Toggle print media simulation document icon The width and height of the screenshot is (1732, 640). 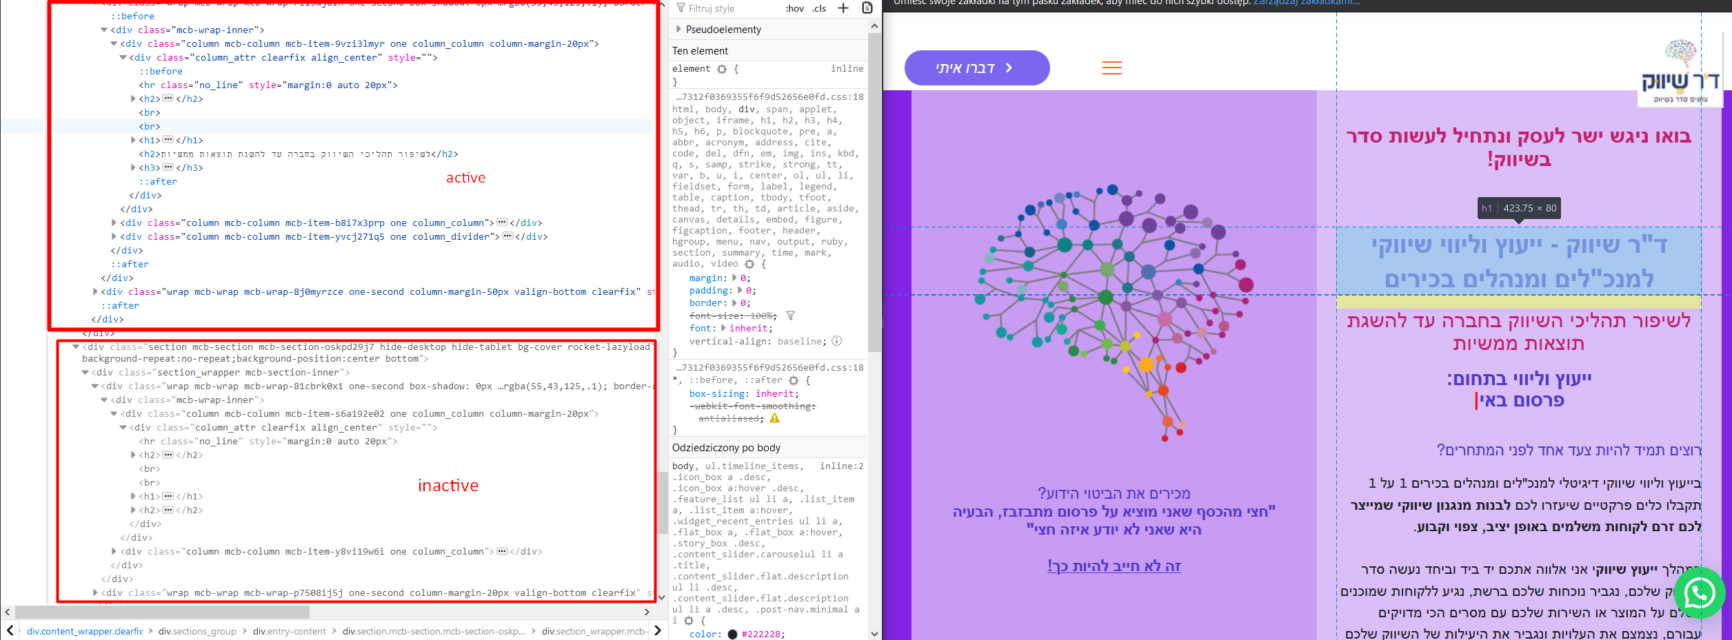tap(867, 8)
